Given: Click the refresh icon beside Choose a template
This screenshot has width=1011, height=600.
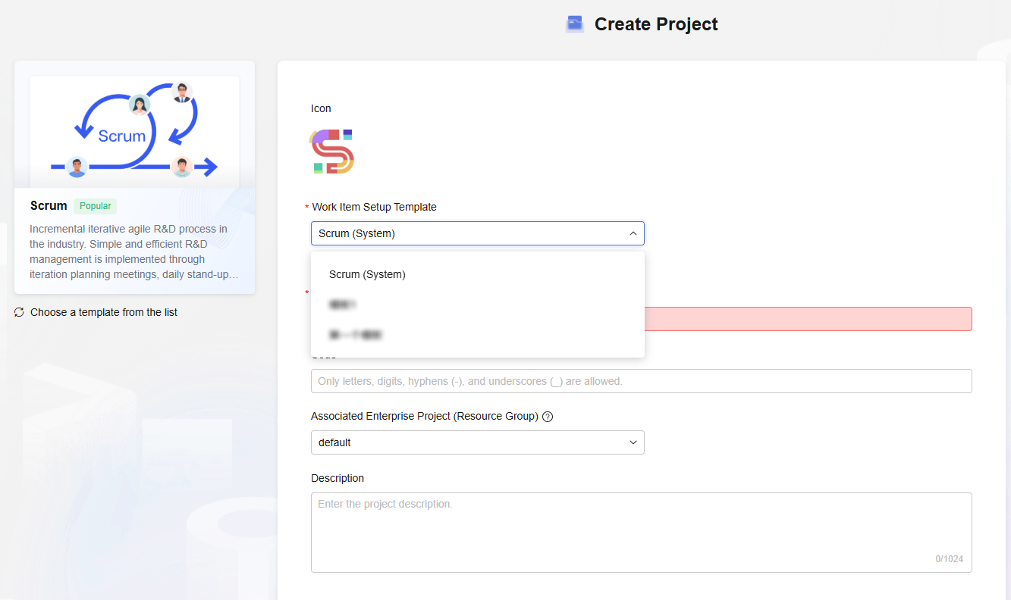Looking at the screenshot, I should [19, 312].
